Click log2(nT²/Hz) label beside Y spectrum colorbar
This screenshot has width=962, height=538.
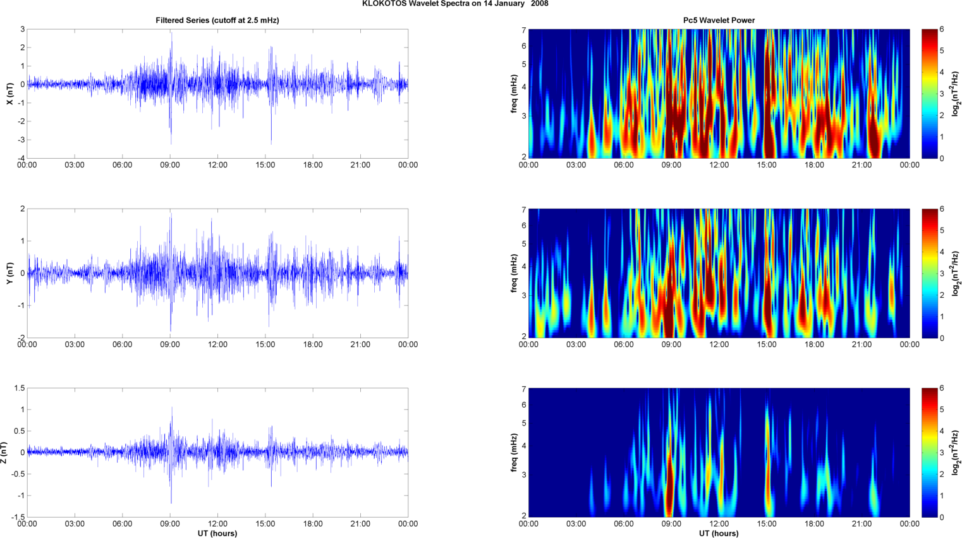pyautogui.click(x=956, y=273)
